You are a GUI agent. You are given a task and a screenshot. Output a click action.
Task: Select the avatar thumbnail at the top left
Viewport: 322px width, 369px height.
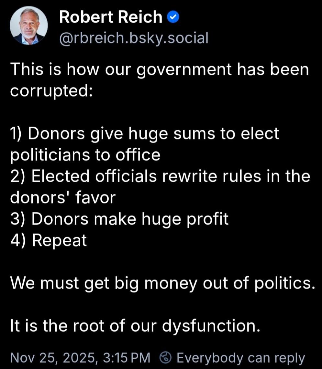point(29,25)
